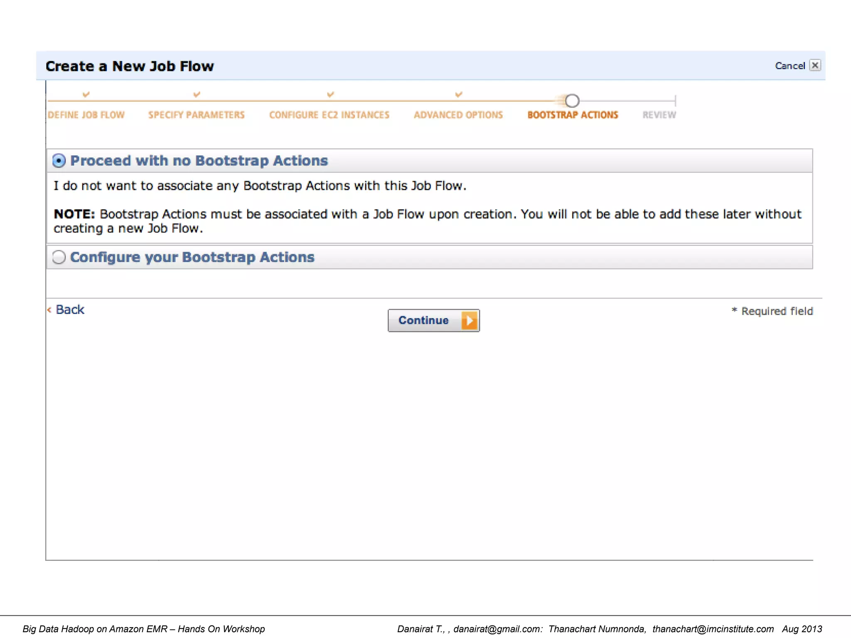Click the 'Create a New Job Flow' title
Image resolution: width=851 pixels, height=638 pixels.
tap(130, 66)
